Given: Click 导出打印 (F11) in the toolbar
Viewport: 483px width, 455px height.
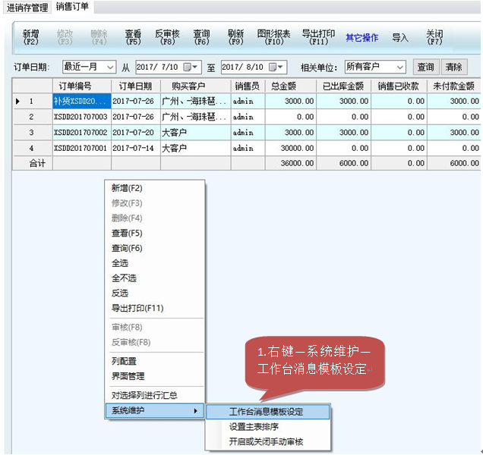Looking at the screenshot, I should pos(318,38).
